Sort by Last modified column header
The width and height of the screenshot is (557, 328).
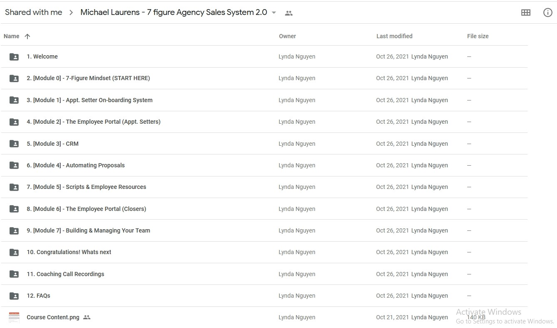tap(394, 36)
